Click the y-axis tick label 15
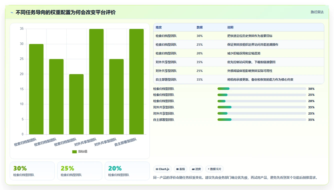 click(x=22, y=89)
